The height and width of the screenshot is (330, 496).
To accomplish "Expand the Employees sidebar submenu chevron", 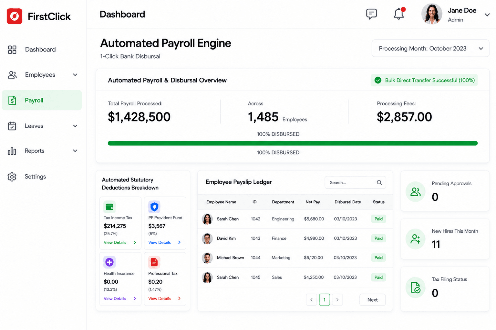I will (75, 75).
